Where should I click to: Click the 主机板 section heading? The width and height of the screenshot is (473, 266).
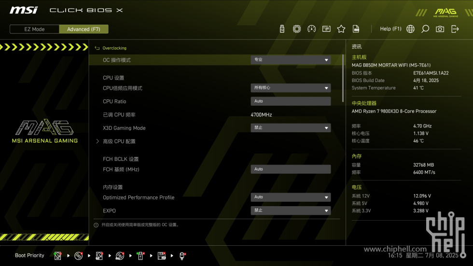[x=359, y=57]
